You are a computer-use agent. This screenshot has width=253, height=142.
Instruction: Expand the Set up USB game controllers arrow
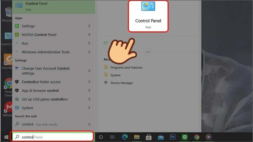(x=89, y=99)
